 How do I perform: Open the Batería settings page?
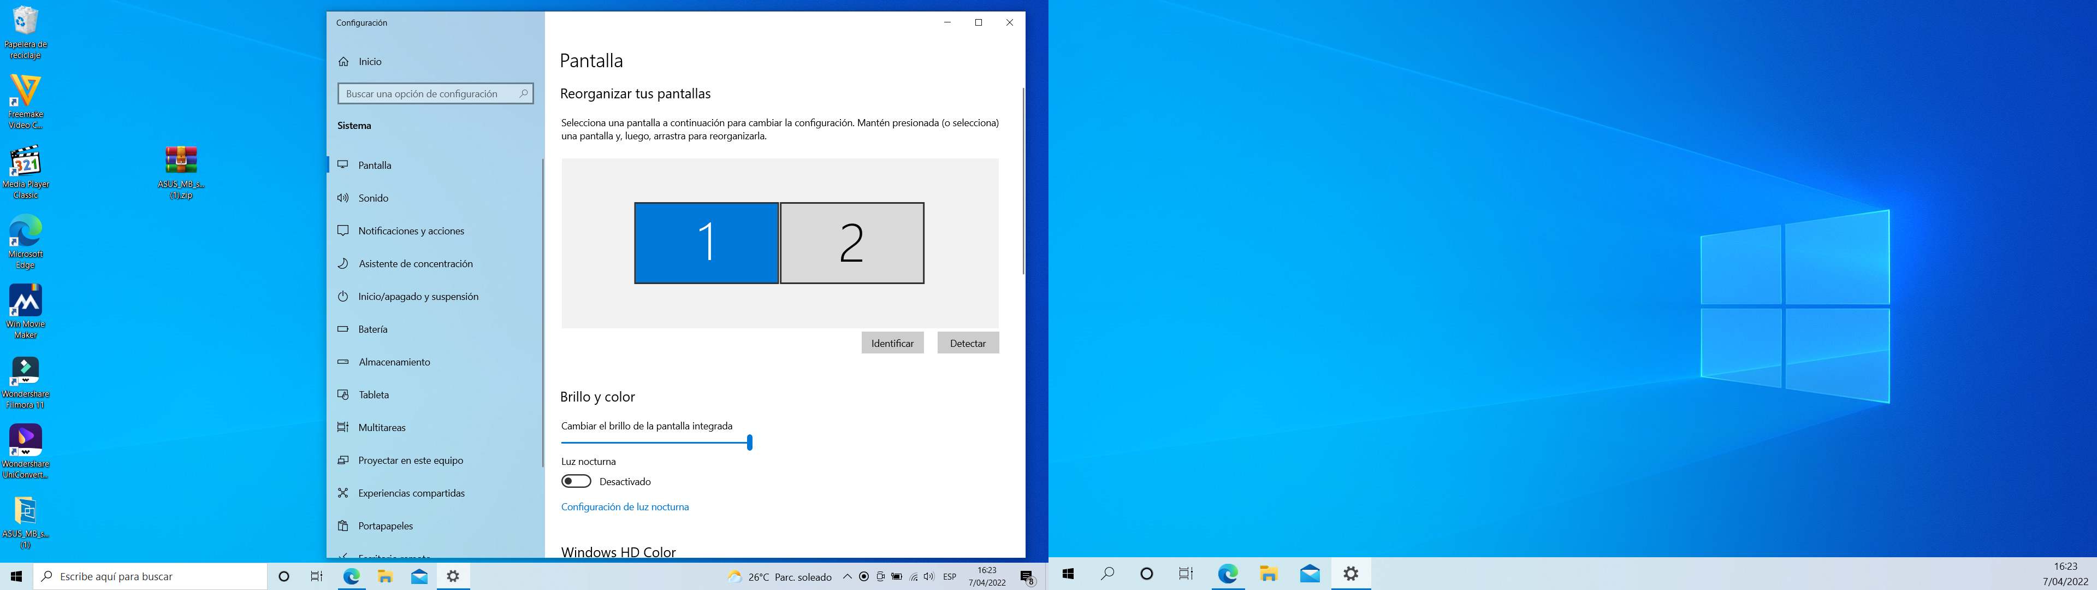(373, 329)
